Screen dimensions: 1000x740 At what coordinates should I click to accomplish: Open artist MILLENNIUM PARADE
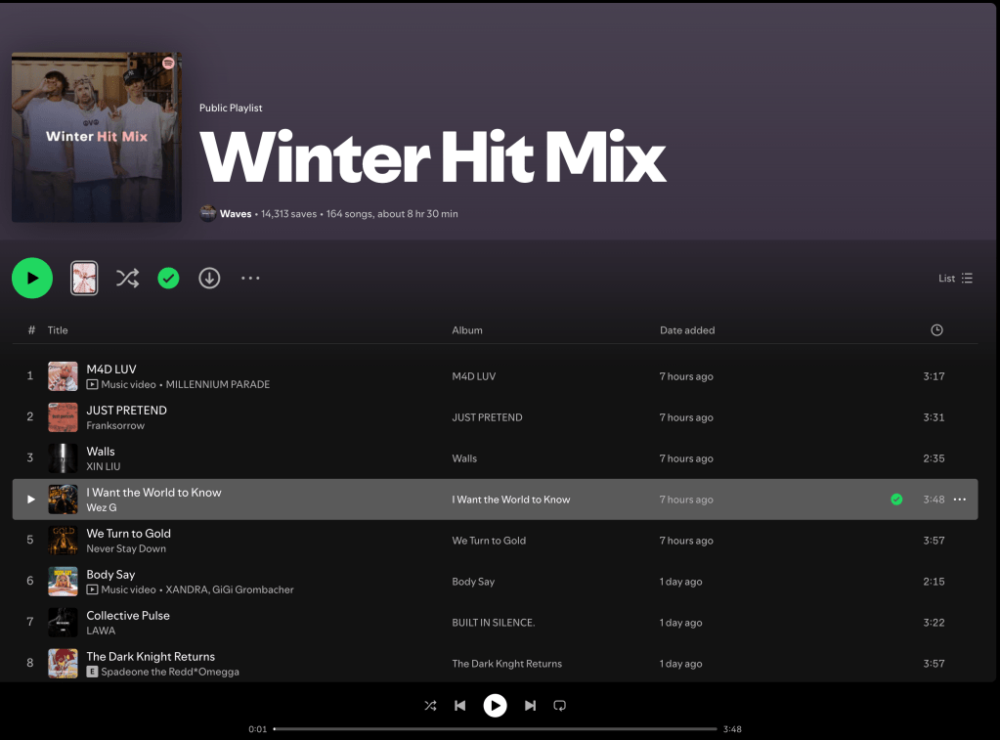click(218, 385)
